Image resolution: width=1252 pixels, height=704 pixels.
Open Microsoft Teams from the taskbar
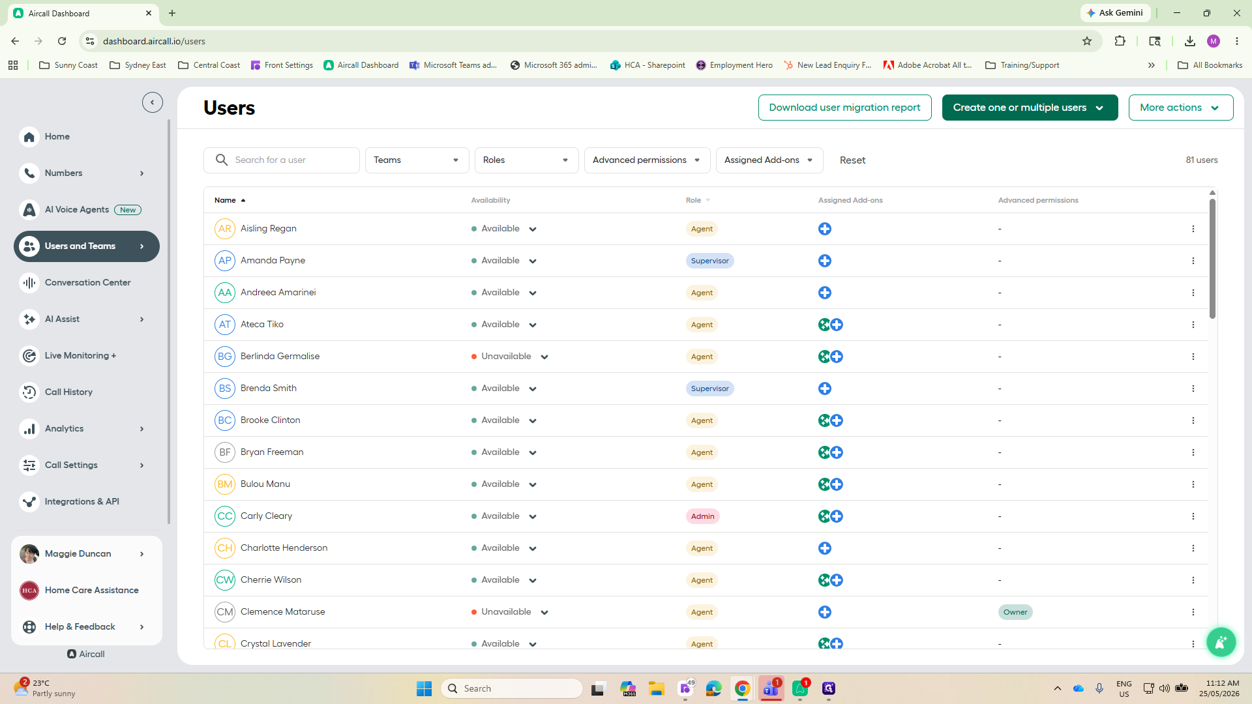pos(771,688)
